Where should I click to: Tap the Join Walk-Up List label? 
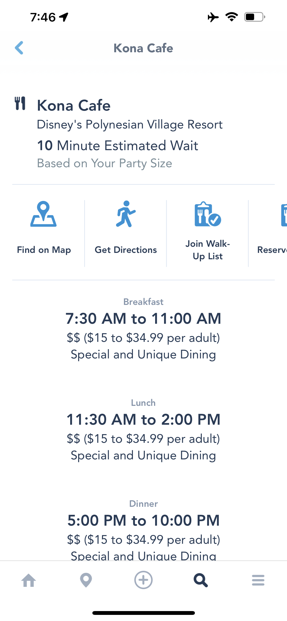(208, 250)
